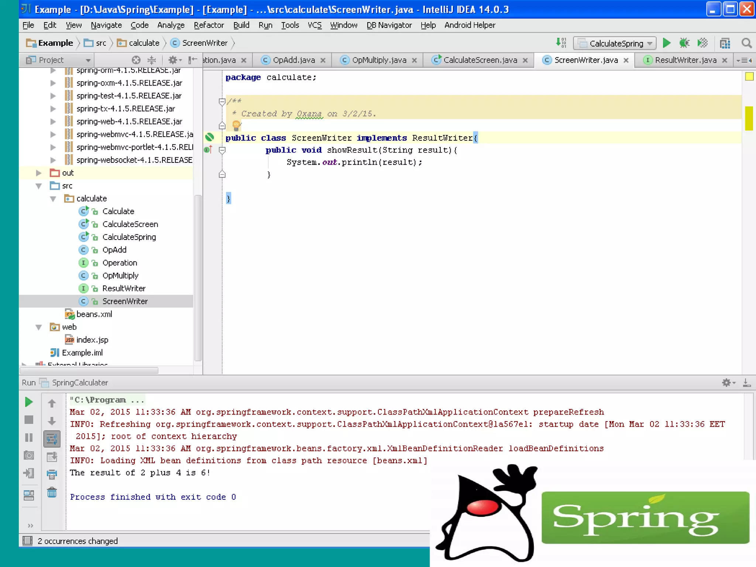This screenshot has height=567, width=756.
Task: Click the Debug bug icon in the toolbar
Action: pyautogui.click(x=684, y=43)
